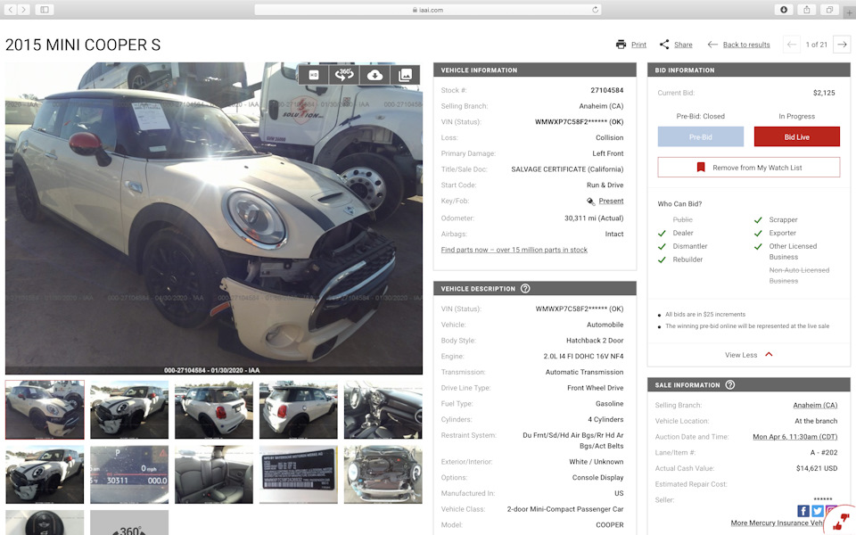This screenshot has width=856, height=535.
Task: Toggle HD image view
Action: [314, 75]
